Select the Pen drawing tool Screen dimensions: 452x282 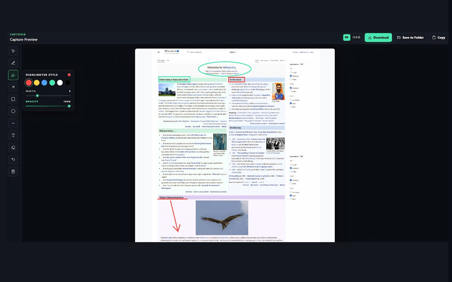click(13, 63)
